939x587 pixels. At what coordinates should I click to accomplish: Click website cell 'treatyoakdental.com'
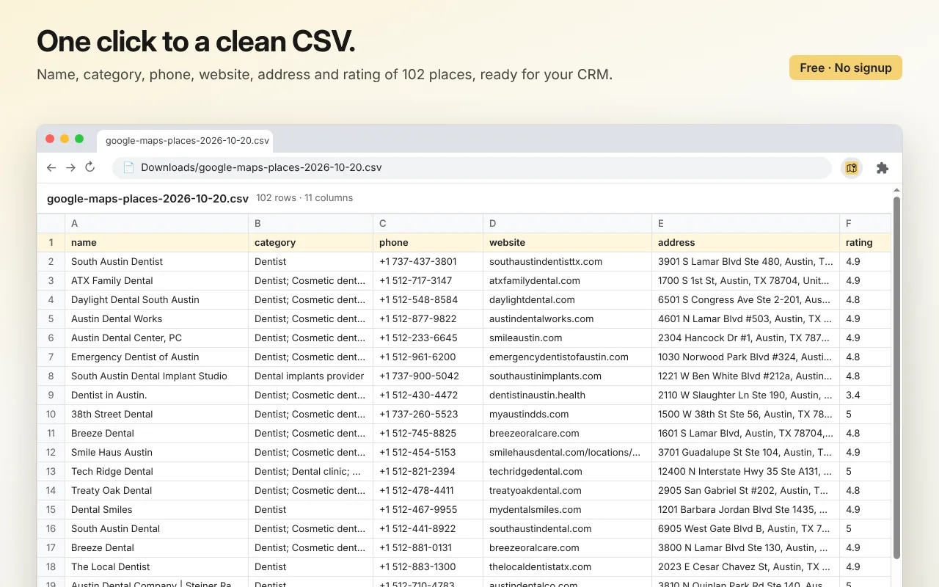(x=568, y=490)
